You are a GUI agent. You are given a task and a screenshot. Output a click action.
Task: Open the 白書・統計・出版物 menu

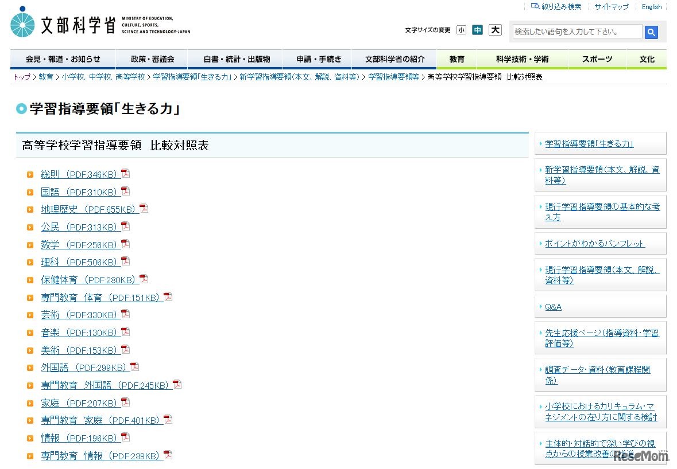click(x=237, y=59)
